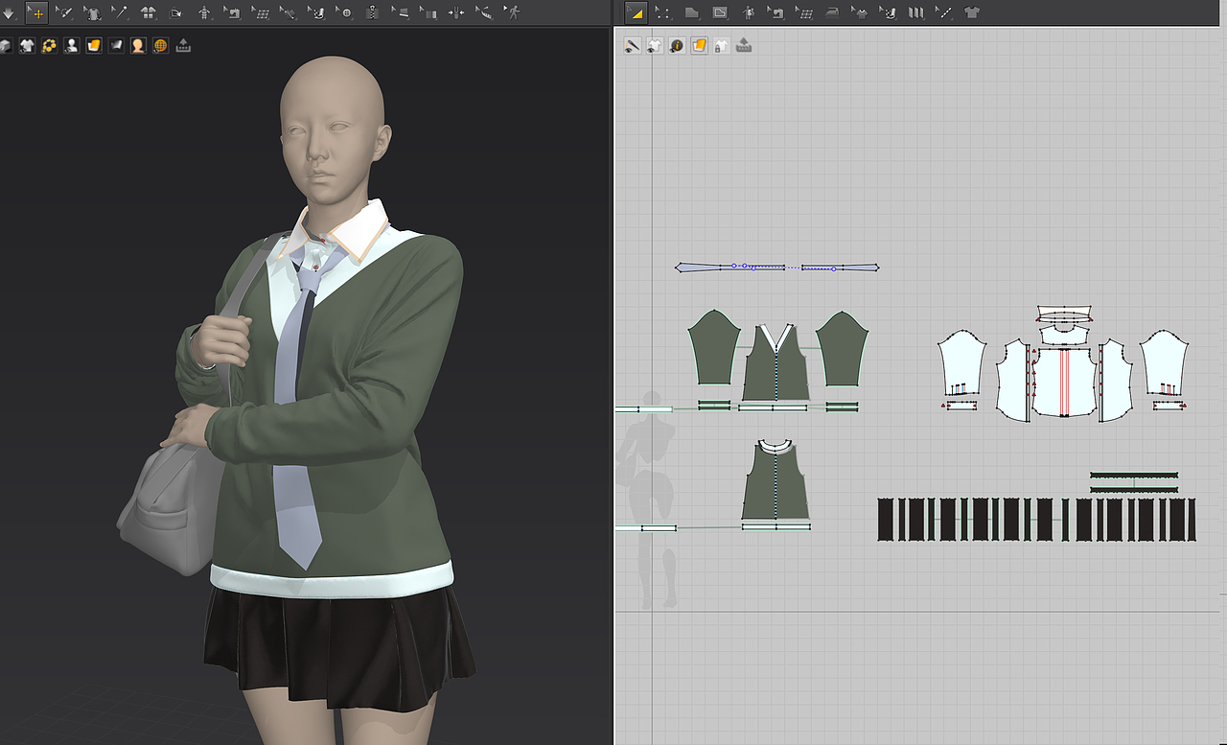Toggle the 3D cube environment display
This screenshot has height=745, width=1227.
coord(5,45)
